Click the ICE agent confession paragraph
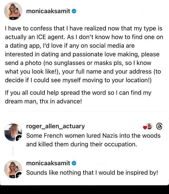Viewport: 169px width, 194px height. click(84, 55)
